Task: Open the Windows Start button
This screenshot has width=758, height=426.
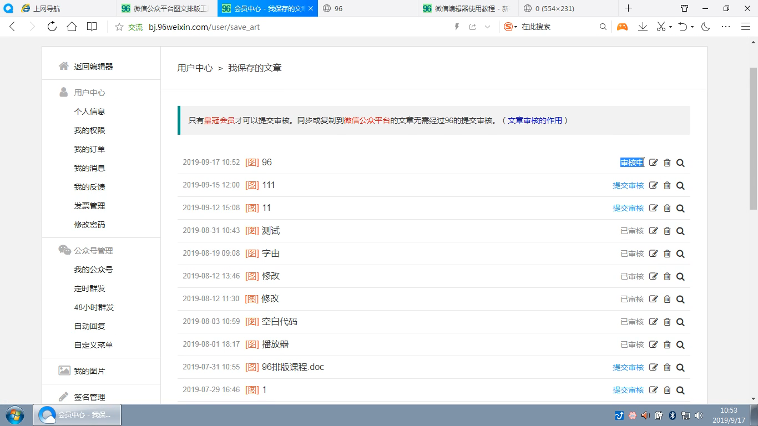Action: click(15, 415)
